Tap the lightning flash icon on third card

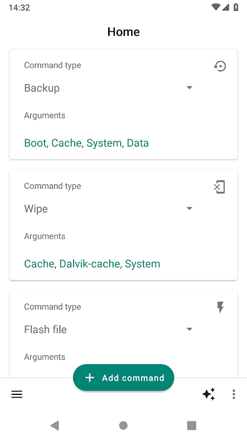tap(221, 307)
